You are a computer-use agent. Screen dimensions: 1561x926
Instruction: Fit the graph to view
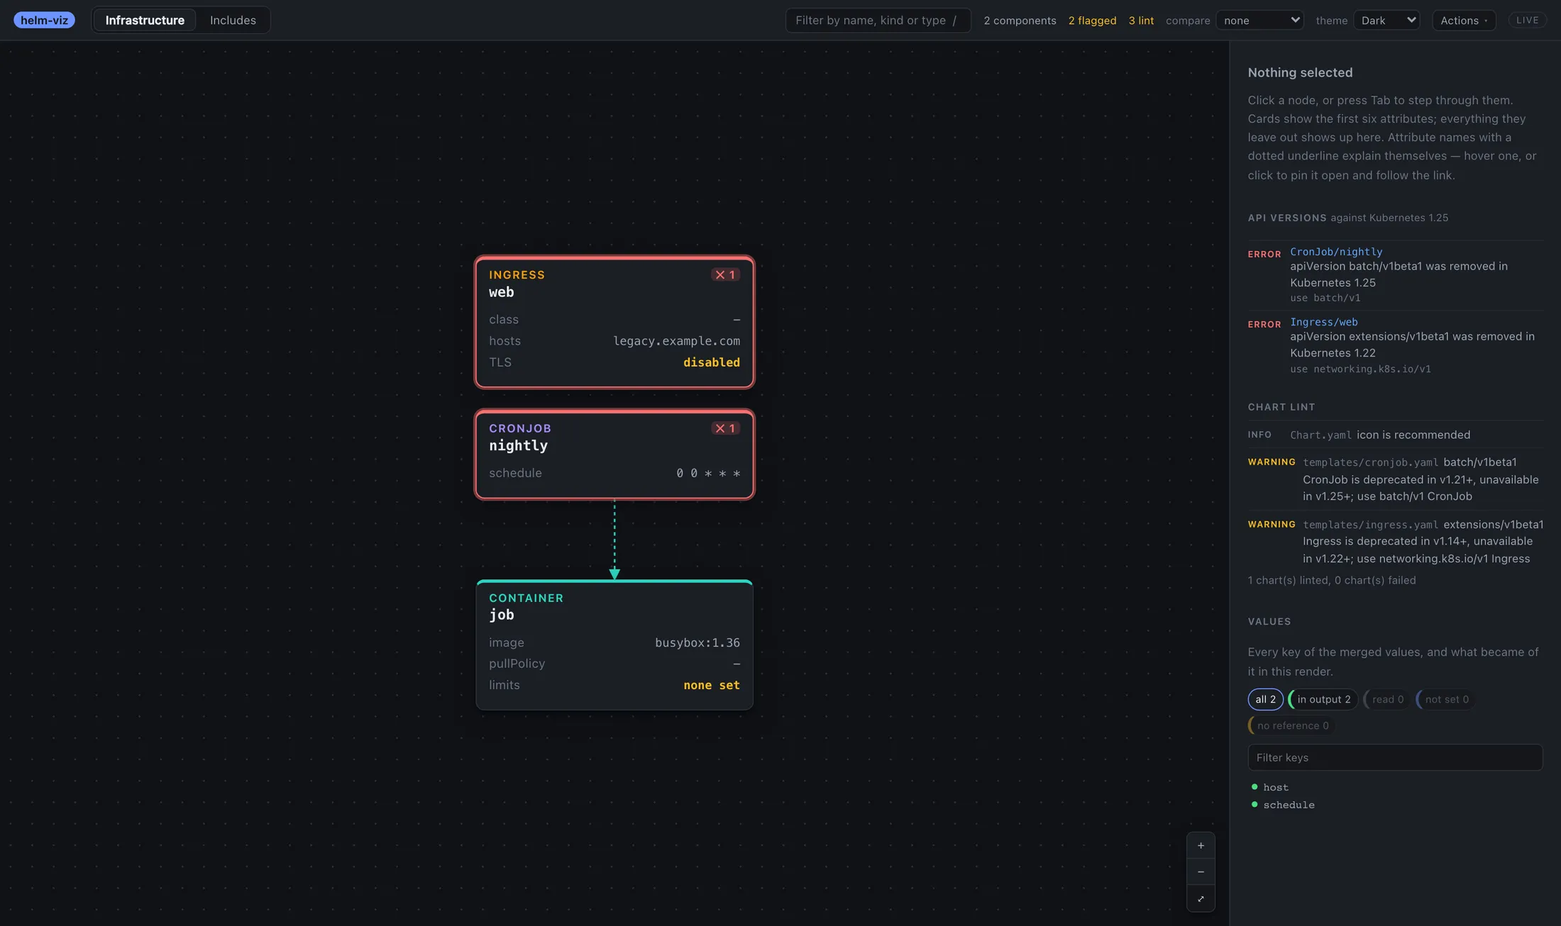tap(1201, 898)
